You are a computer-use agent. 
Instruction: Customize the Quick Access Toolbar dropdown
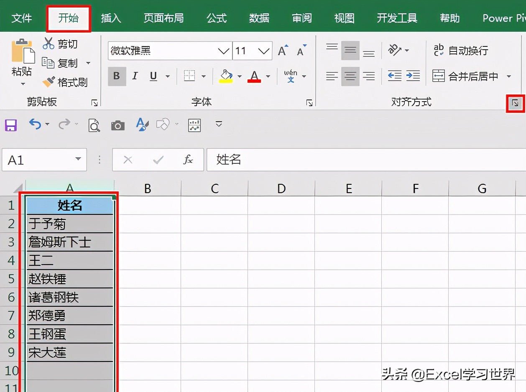tap(219, 124)
